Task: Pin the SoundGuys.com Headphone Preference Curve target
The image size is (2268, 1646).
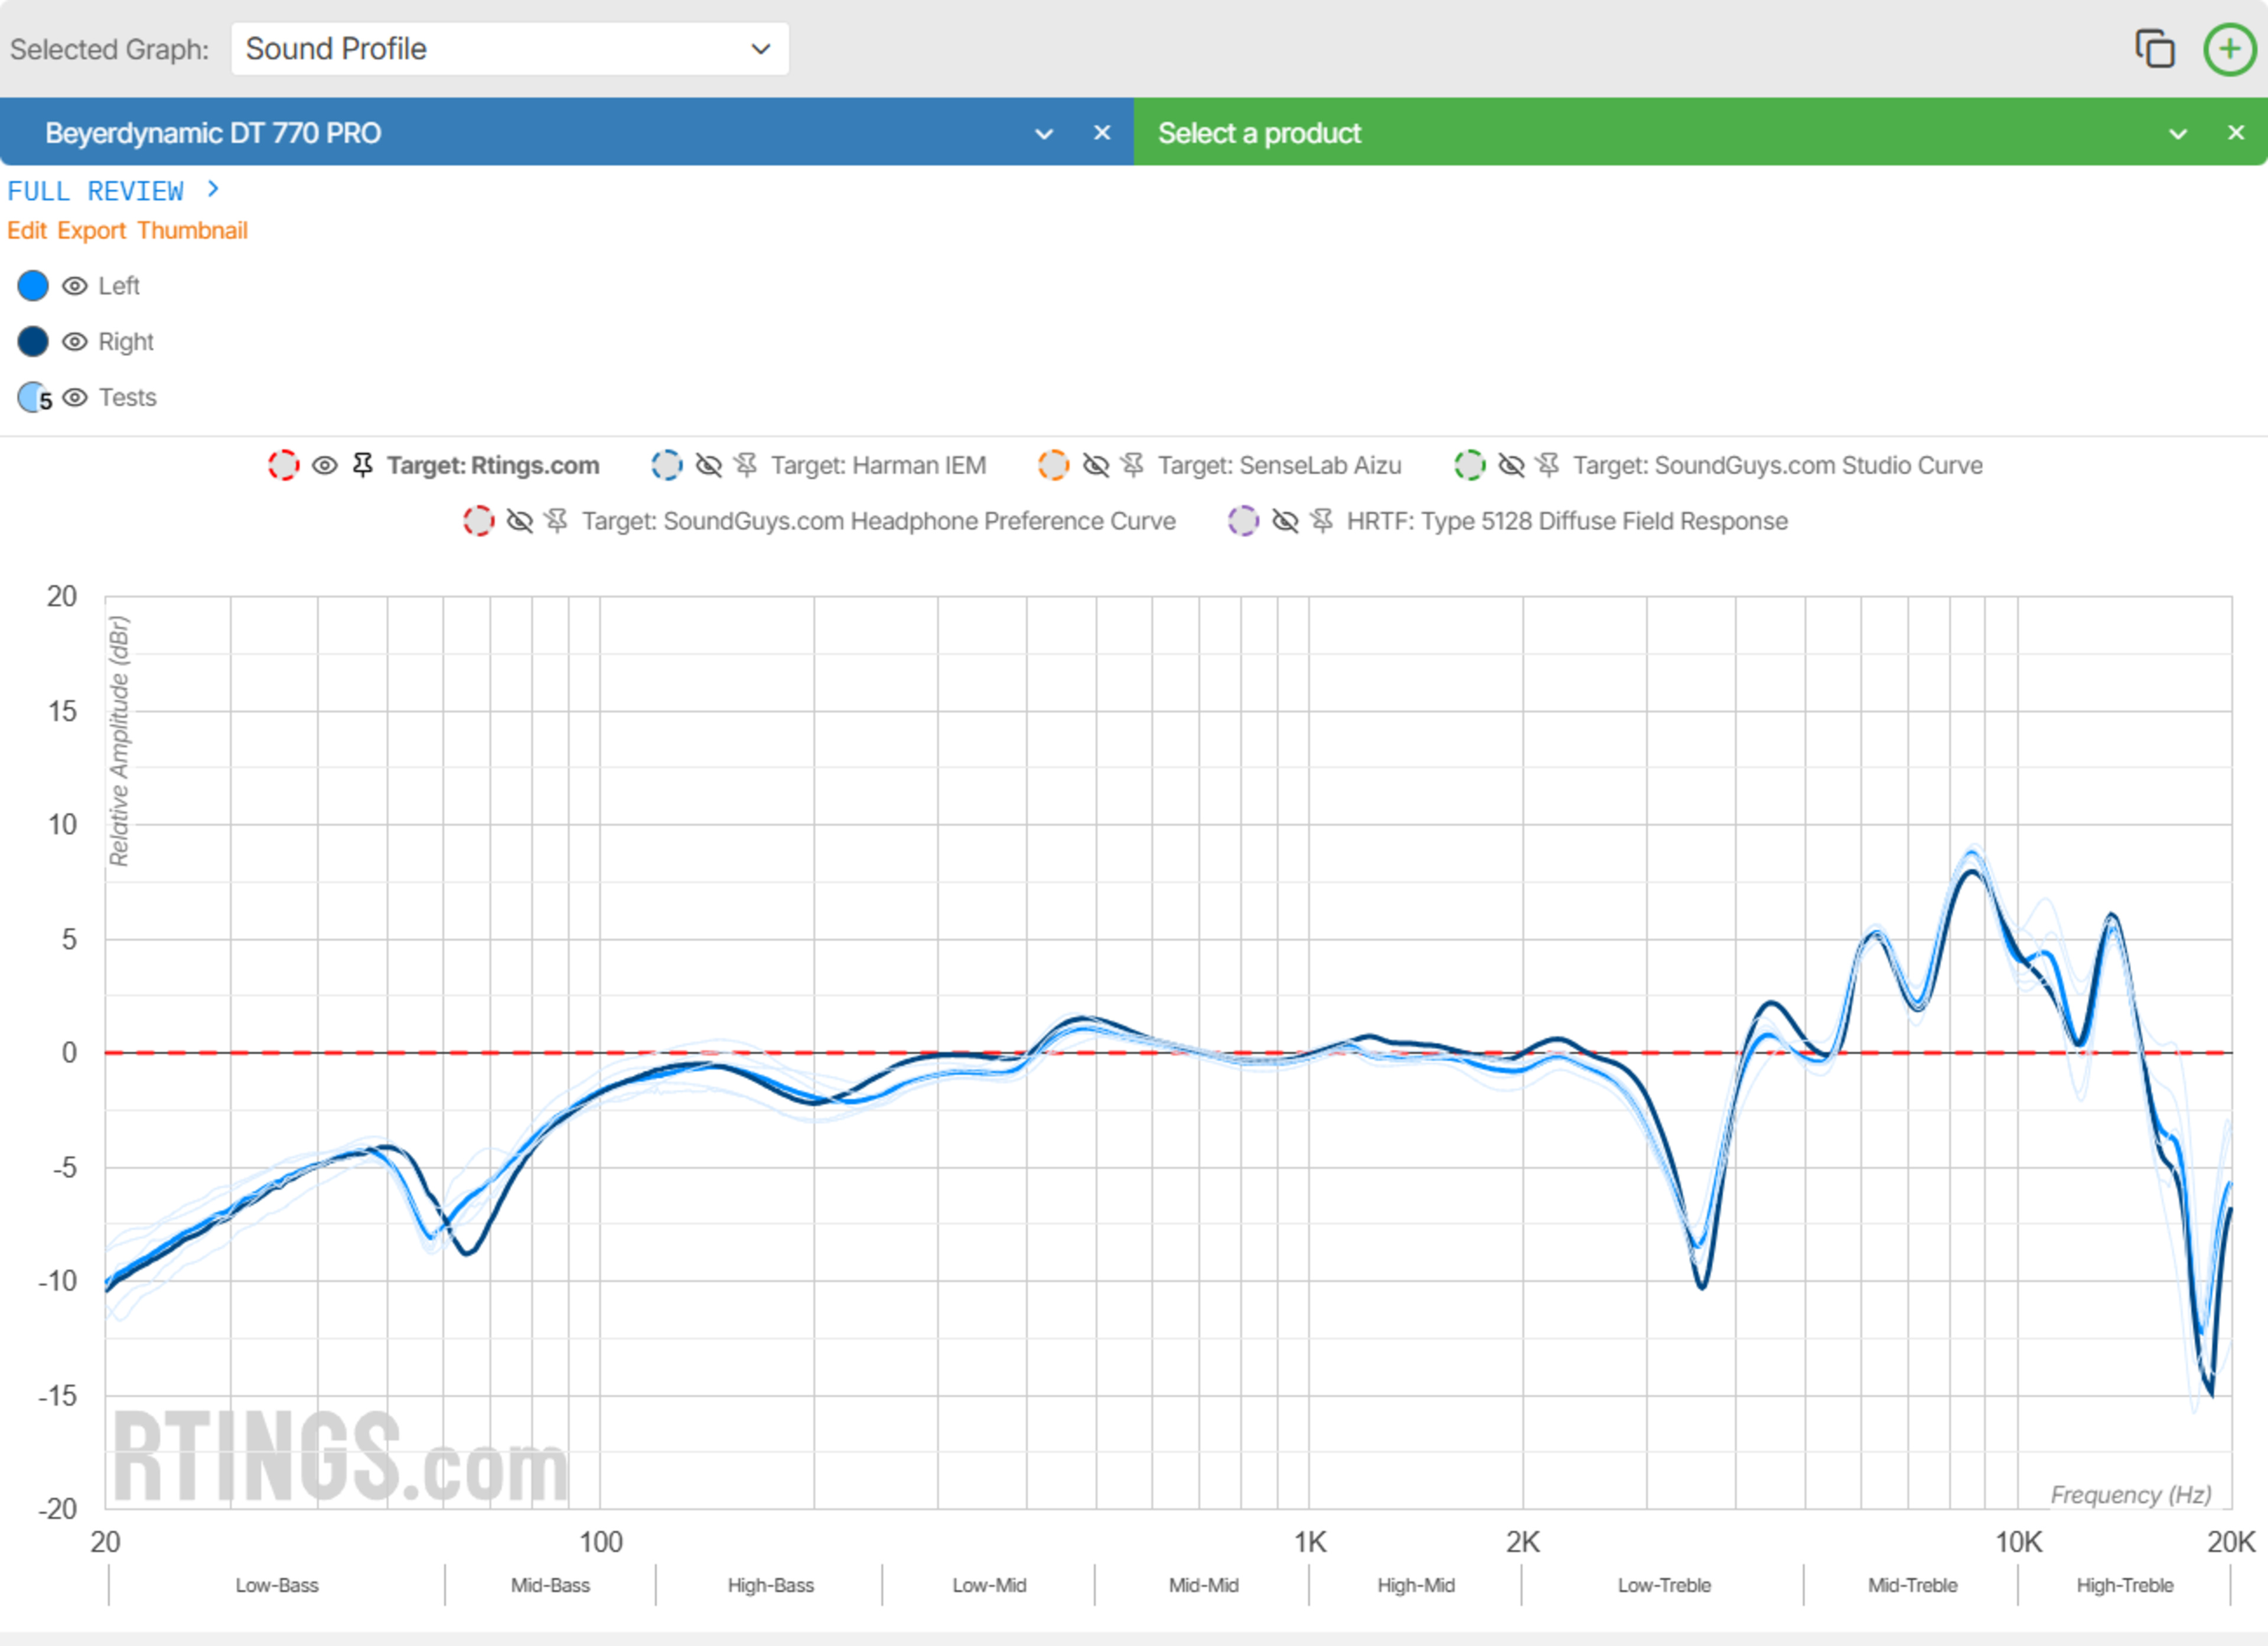Action: (x=557, y=521)
